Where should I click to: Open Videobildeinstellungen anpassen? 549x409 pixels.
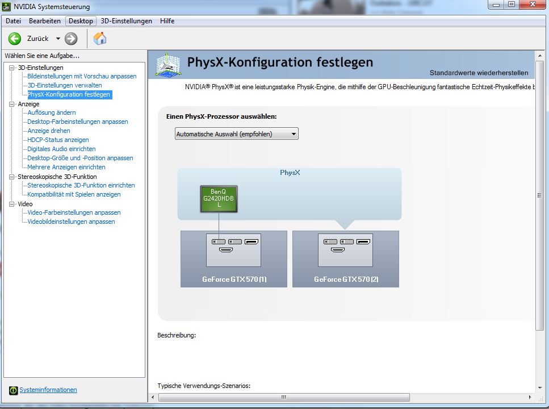tap(71, 222)
